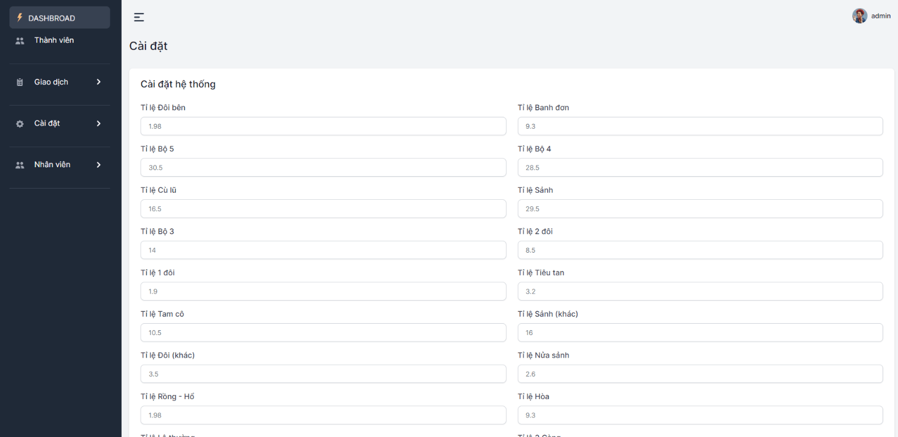The height and width of the screenshot is (437, 898).
Task: Focus the Tỉ lệ Đôi bên input
Action: click(324, 126)
